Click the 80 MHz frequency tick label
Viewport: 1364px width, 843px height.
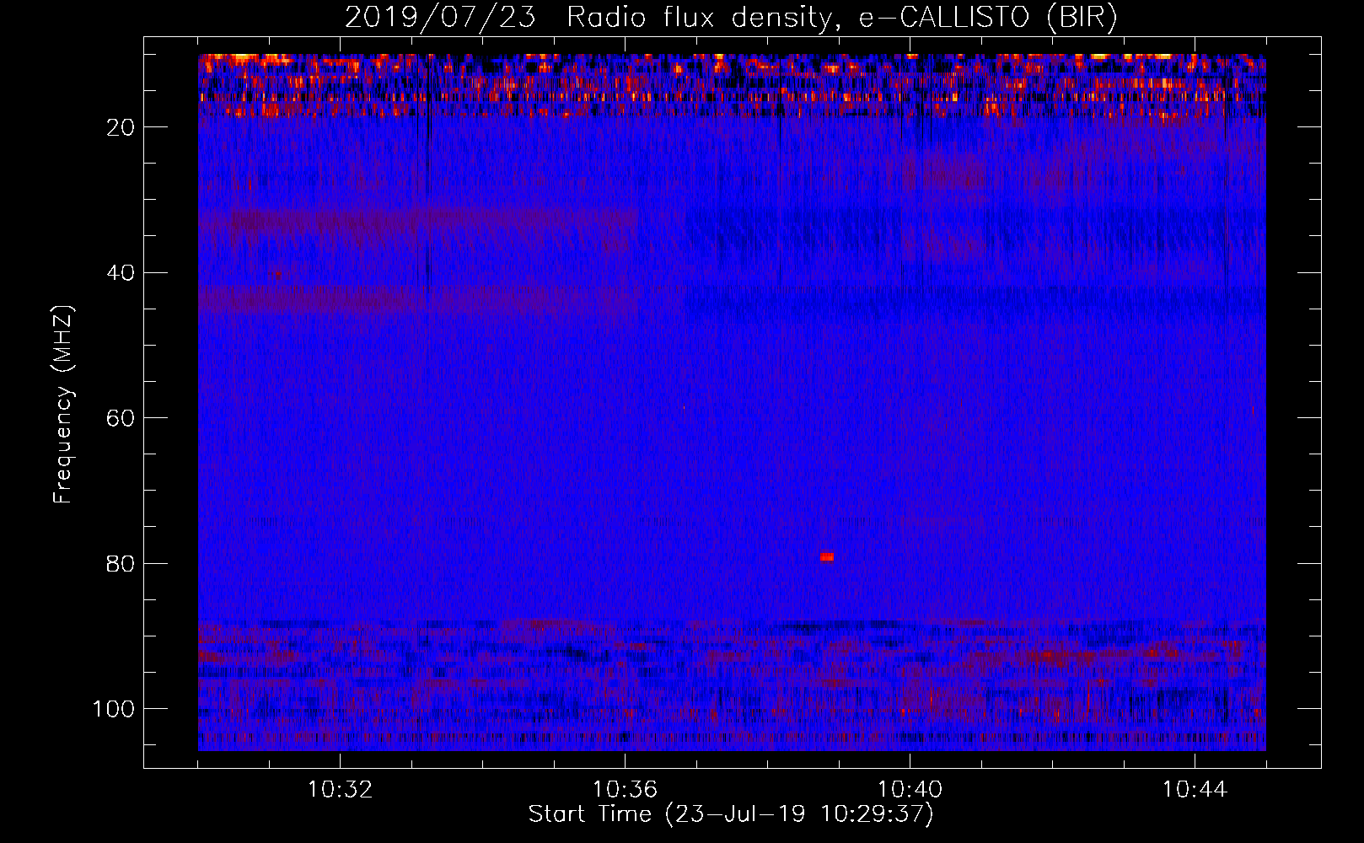pyautogui.click(x=121, y=564)
